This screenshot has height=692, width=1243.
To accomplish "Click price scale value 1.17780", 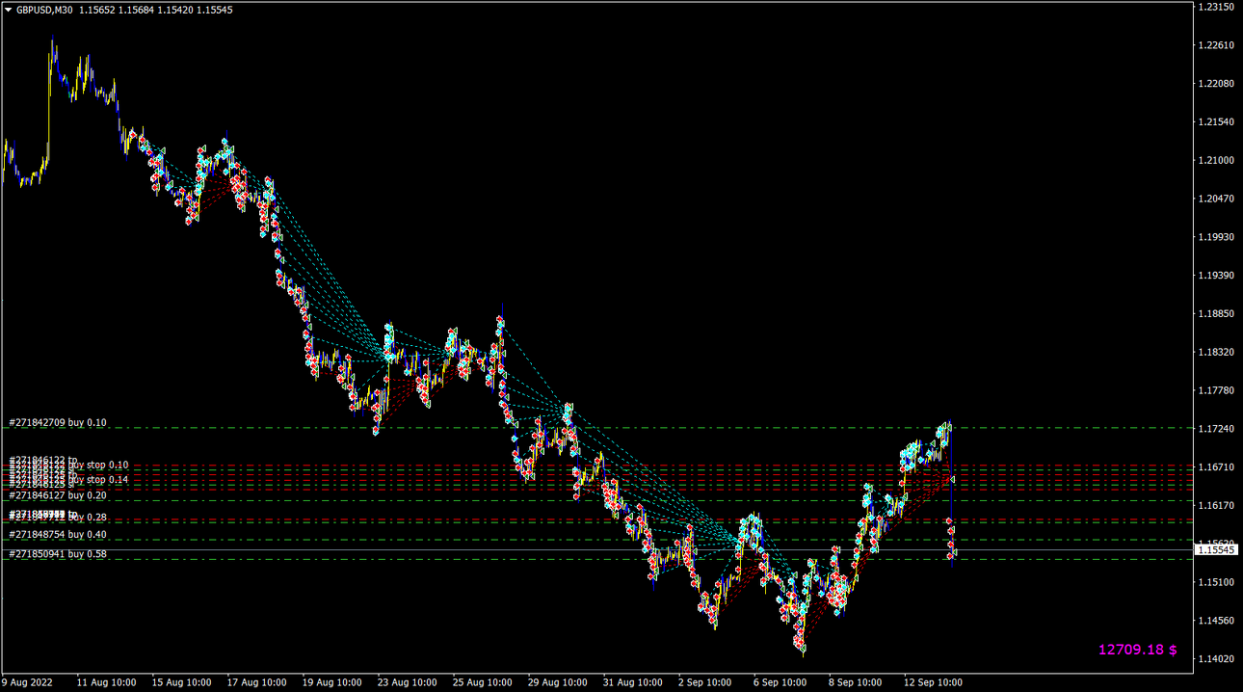I will pyautogui.click(x=1215, y=390).
